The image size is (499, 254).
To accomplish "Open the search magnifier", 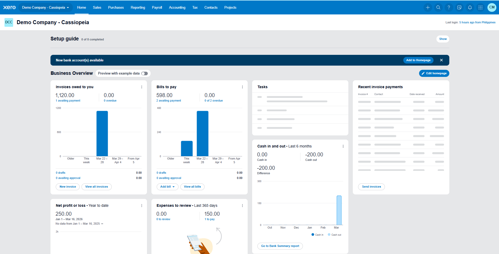I will click(438, 7).
